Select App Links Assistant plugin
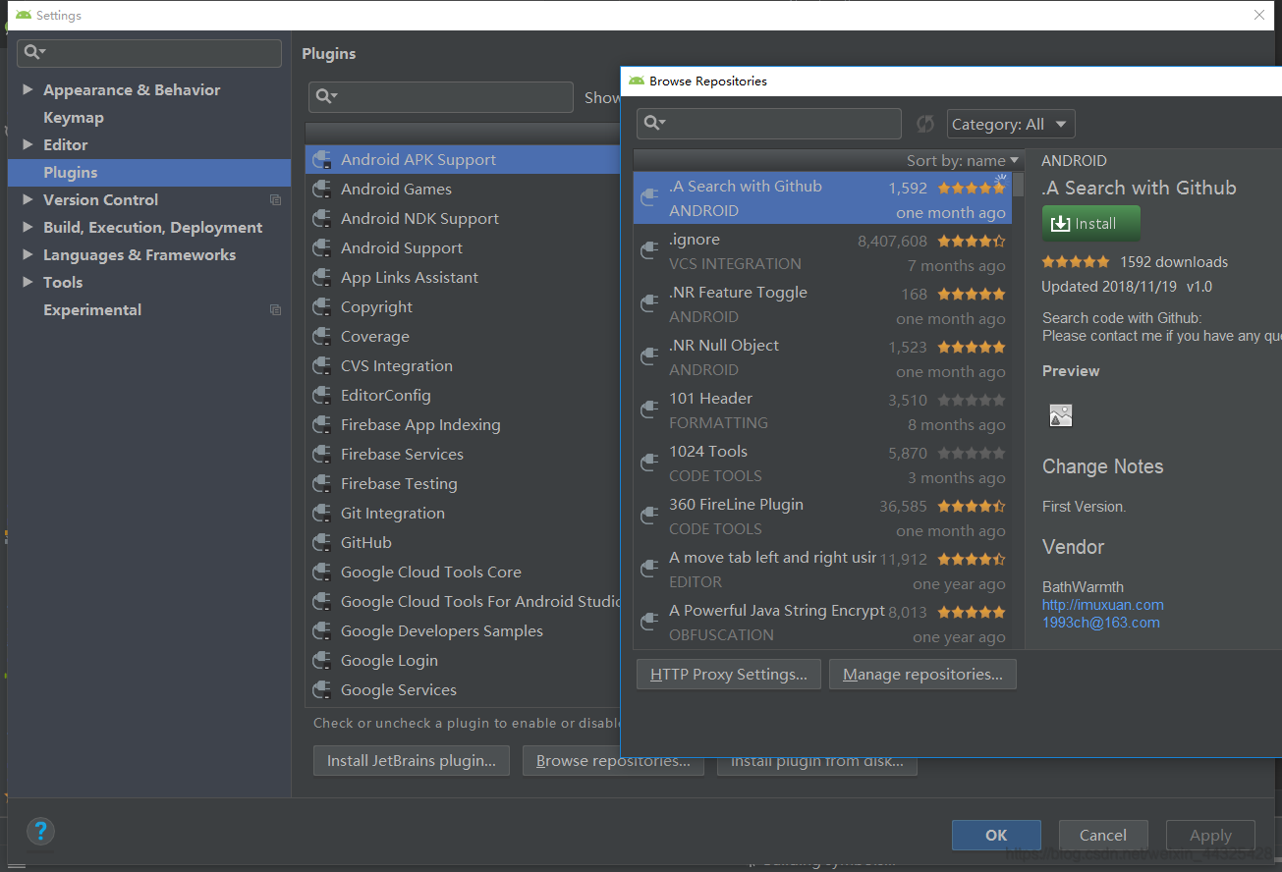Screen dimensions: 1282x872 pyautogui.click(x=463, y=277)
